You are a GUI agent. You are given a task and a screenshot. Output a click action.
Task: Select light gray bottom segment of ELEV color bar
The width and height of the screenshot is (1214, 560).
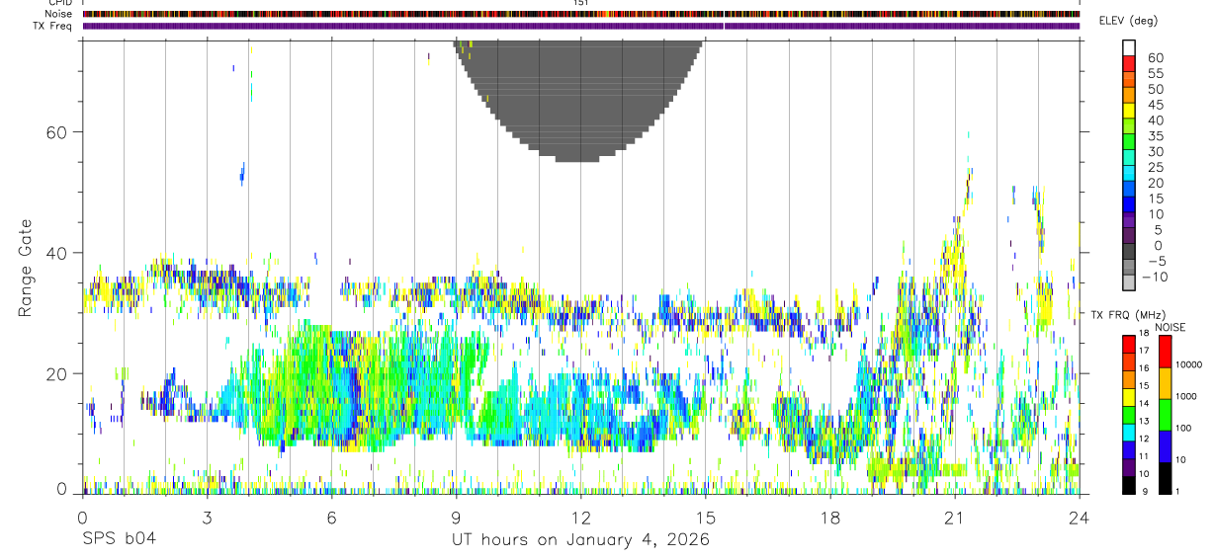[x=1129, y=283]
